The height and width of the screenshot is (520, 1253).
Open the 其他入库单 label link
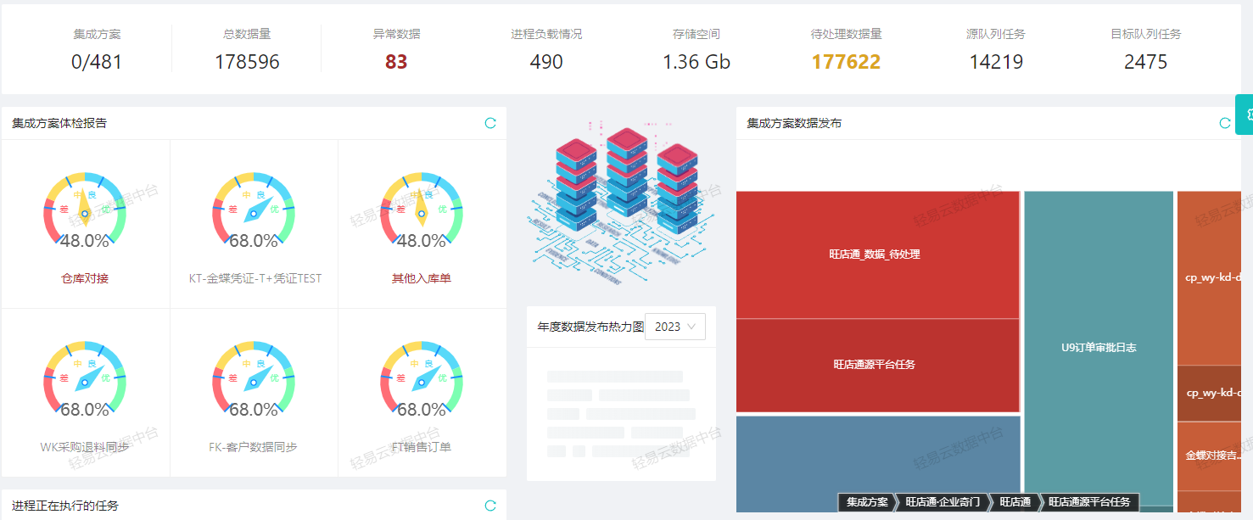click(422, 278)
